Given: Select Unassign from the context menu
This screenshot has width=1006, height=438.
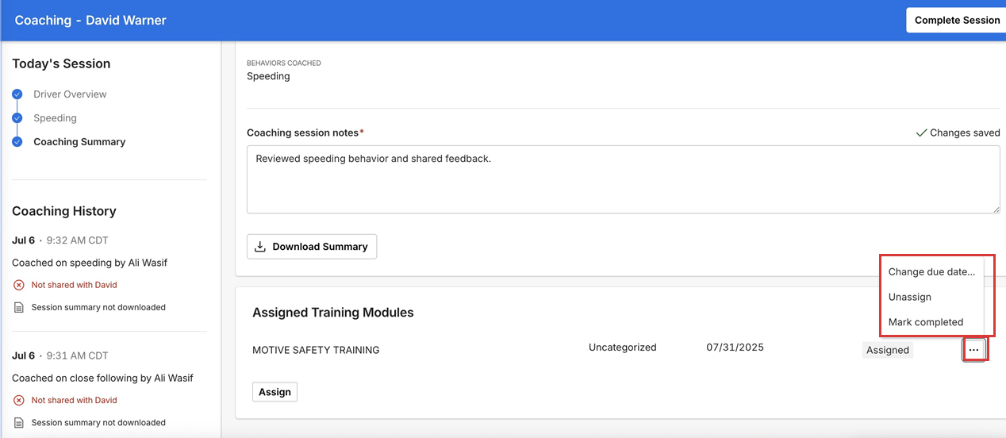Looking at the screenshot, I should [x=910, y=297].
